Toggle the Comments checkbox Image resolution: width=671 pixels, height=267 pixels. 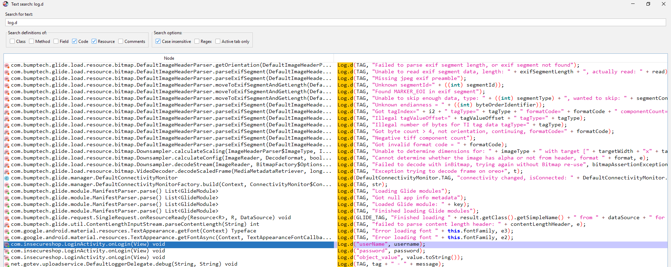click(x=121, y=41)
